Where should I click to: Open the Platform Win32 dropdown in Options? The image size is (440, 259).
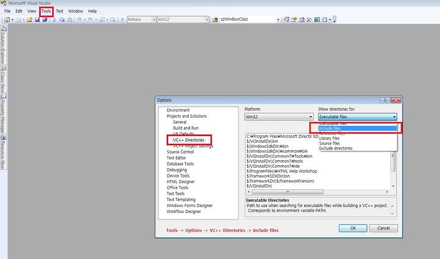pos(279,116)
